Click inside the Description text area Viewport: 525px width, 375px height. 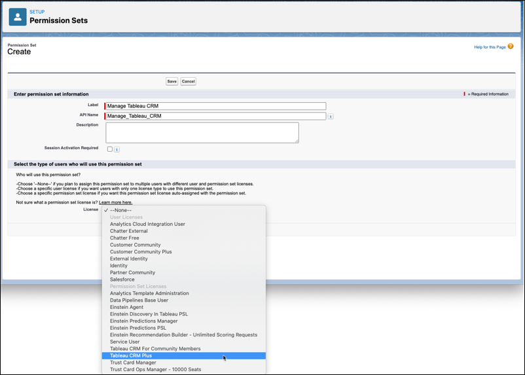pyautogui.click(x=202, y=133)
